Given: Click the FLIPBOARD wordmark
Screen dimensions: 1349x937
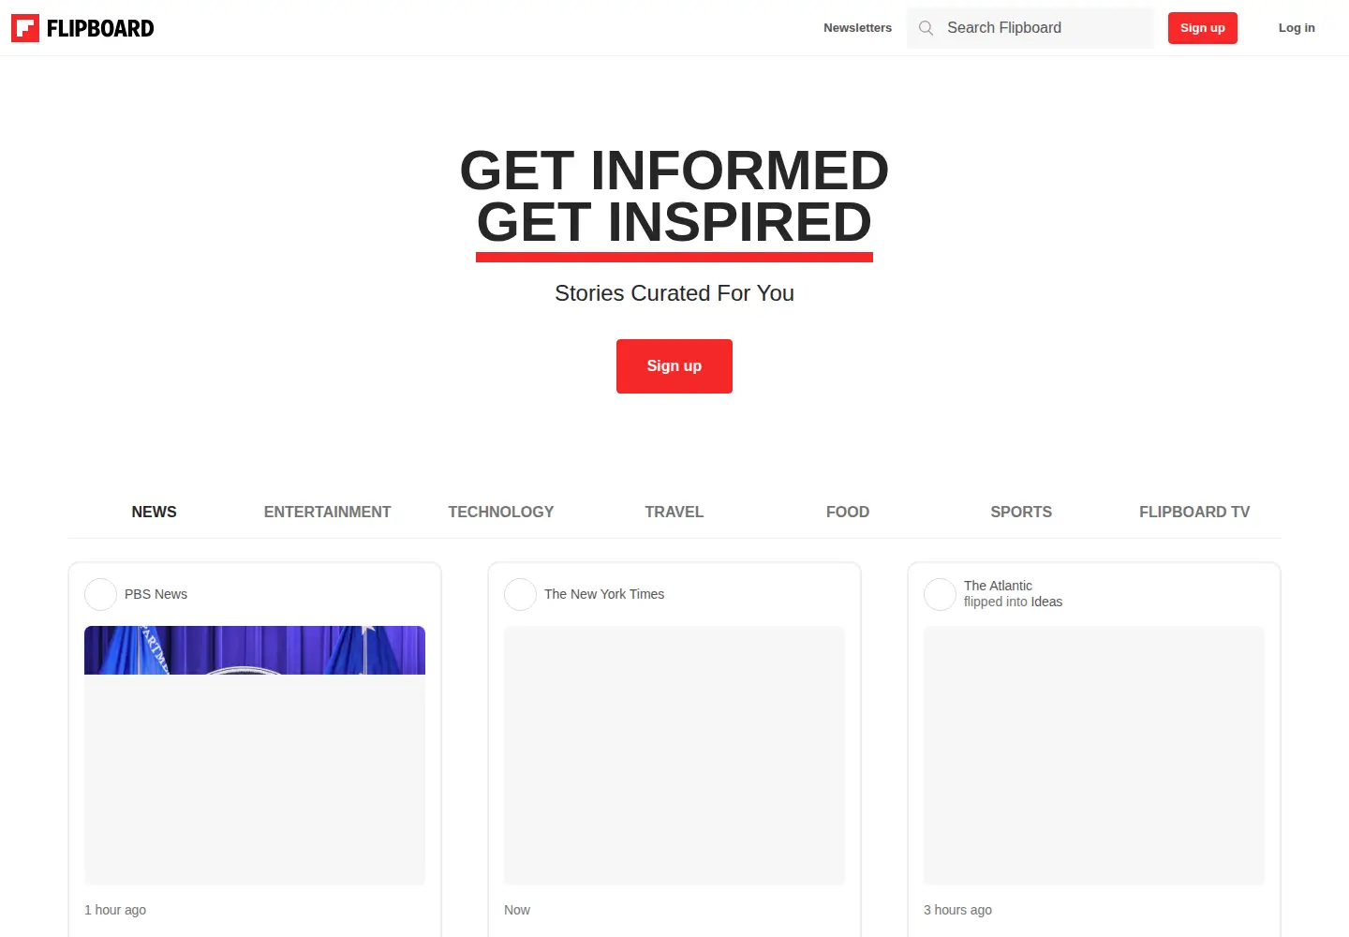Looking at the screenshot, I should point(100,28).
